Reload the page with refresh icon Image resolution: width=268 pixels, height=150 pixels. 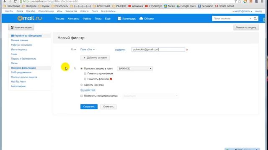(15, 1)
